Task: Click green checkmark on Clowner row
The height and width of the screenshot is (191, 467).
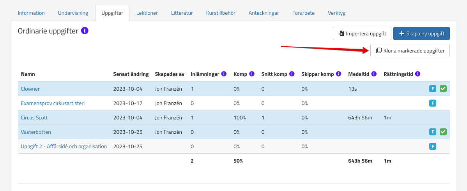Action: tap(443, 89)
